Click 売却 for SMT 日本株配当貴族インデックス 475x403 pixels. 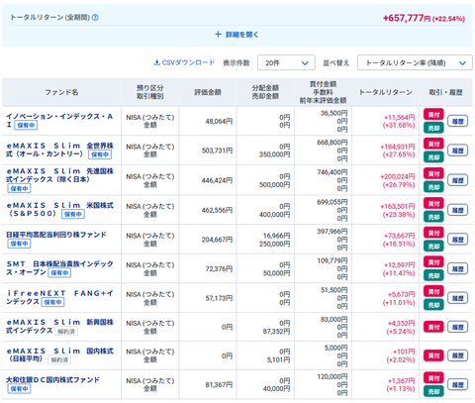pyautogui.click(x=433, y=275)
